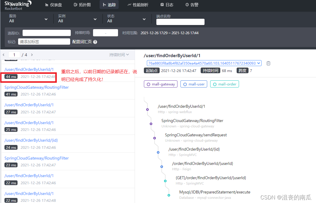Open the 25 ms /user/findOrderByUserId/1 trace
Screen dimensions: 316x203
coord(68,126)
